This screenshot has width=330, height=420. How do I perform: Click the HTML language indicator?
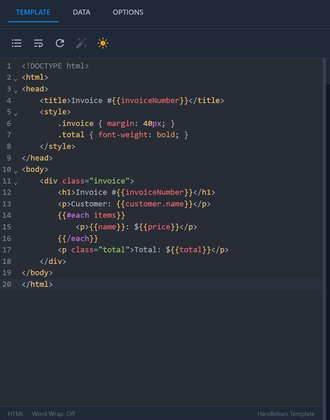tap(16, 413)
